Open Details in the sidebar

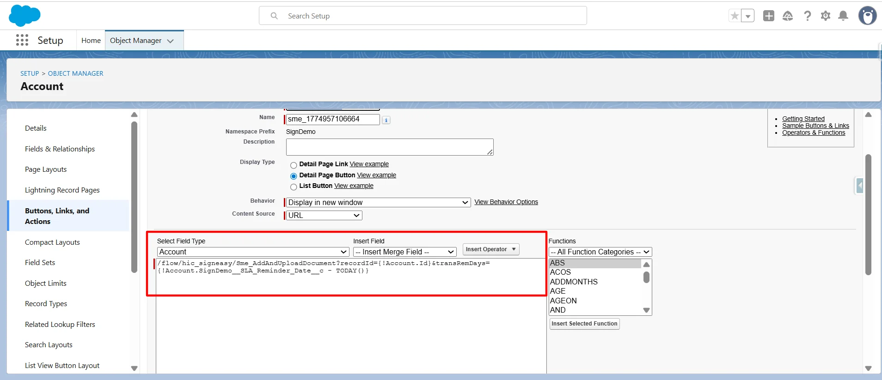click(36, 128)
